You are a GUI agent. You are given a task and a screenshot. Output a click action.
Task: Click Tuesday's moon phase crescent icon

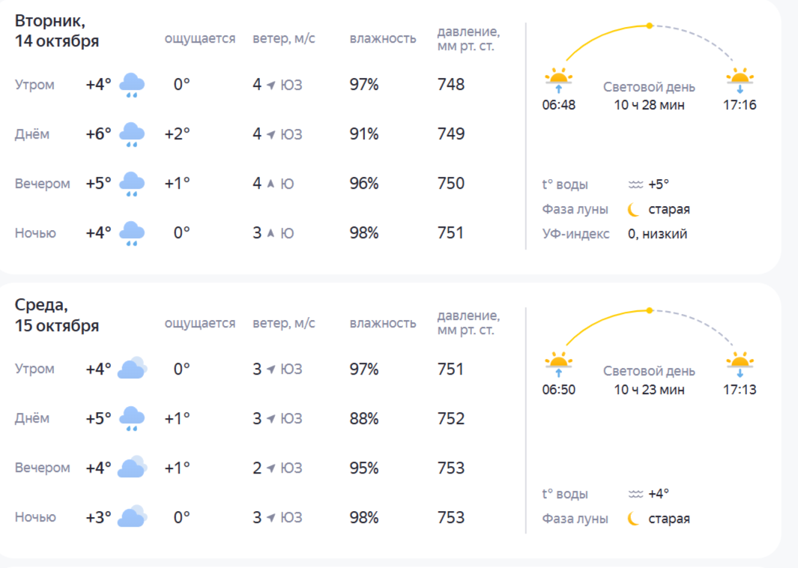point(634,209)
